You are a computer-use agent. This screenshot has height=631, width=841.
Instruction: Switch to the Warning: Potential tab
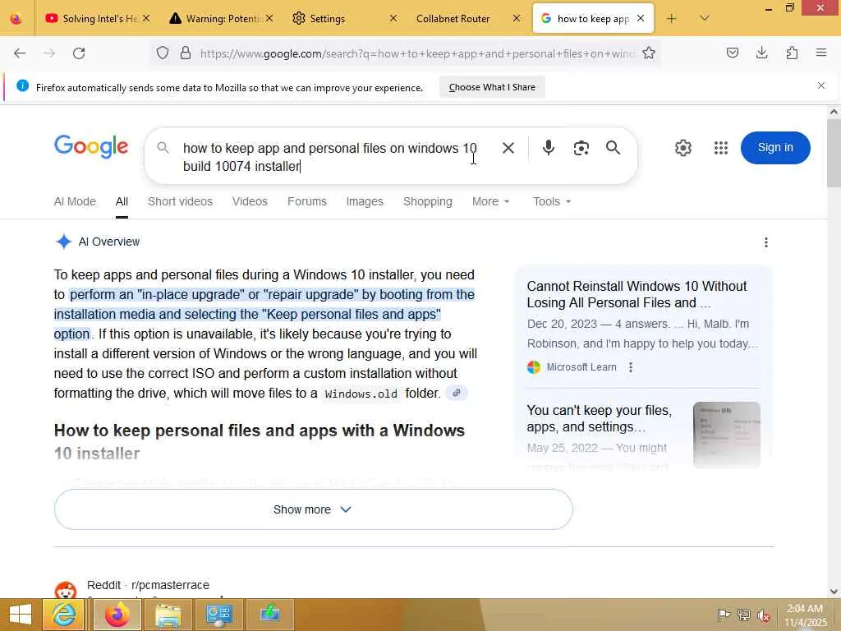[220, 19]
